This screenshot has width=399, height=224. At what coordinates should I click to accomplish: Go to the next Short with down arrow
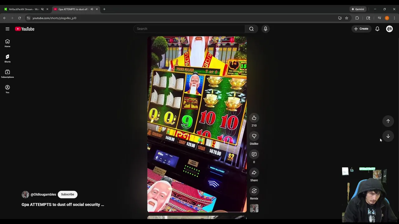coord(388,136)
